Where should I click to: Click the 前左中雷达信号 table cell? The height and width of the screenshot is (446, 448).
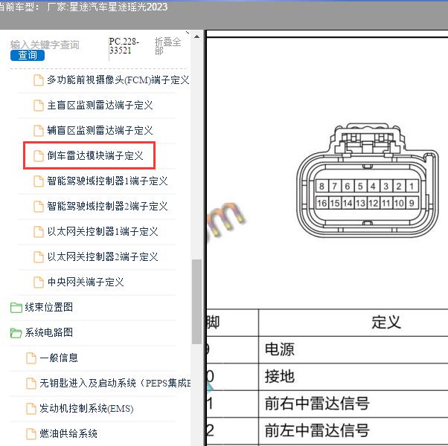[x=353, y=430]
